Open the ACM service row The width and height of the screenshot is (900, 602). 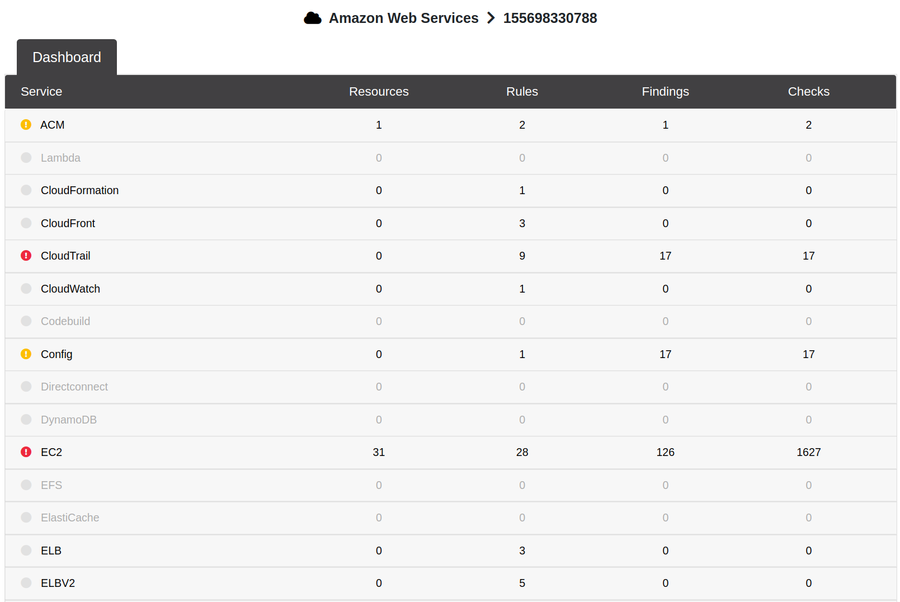pos(450,125)
